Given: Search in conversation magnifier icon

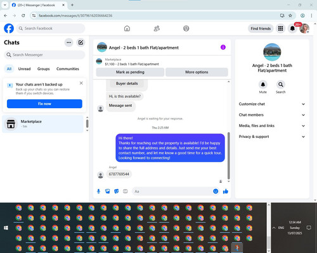Looking at the screenshot, I should point(281,85).
